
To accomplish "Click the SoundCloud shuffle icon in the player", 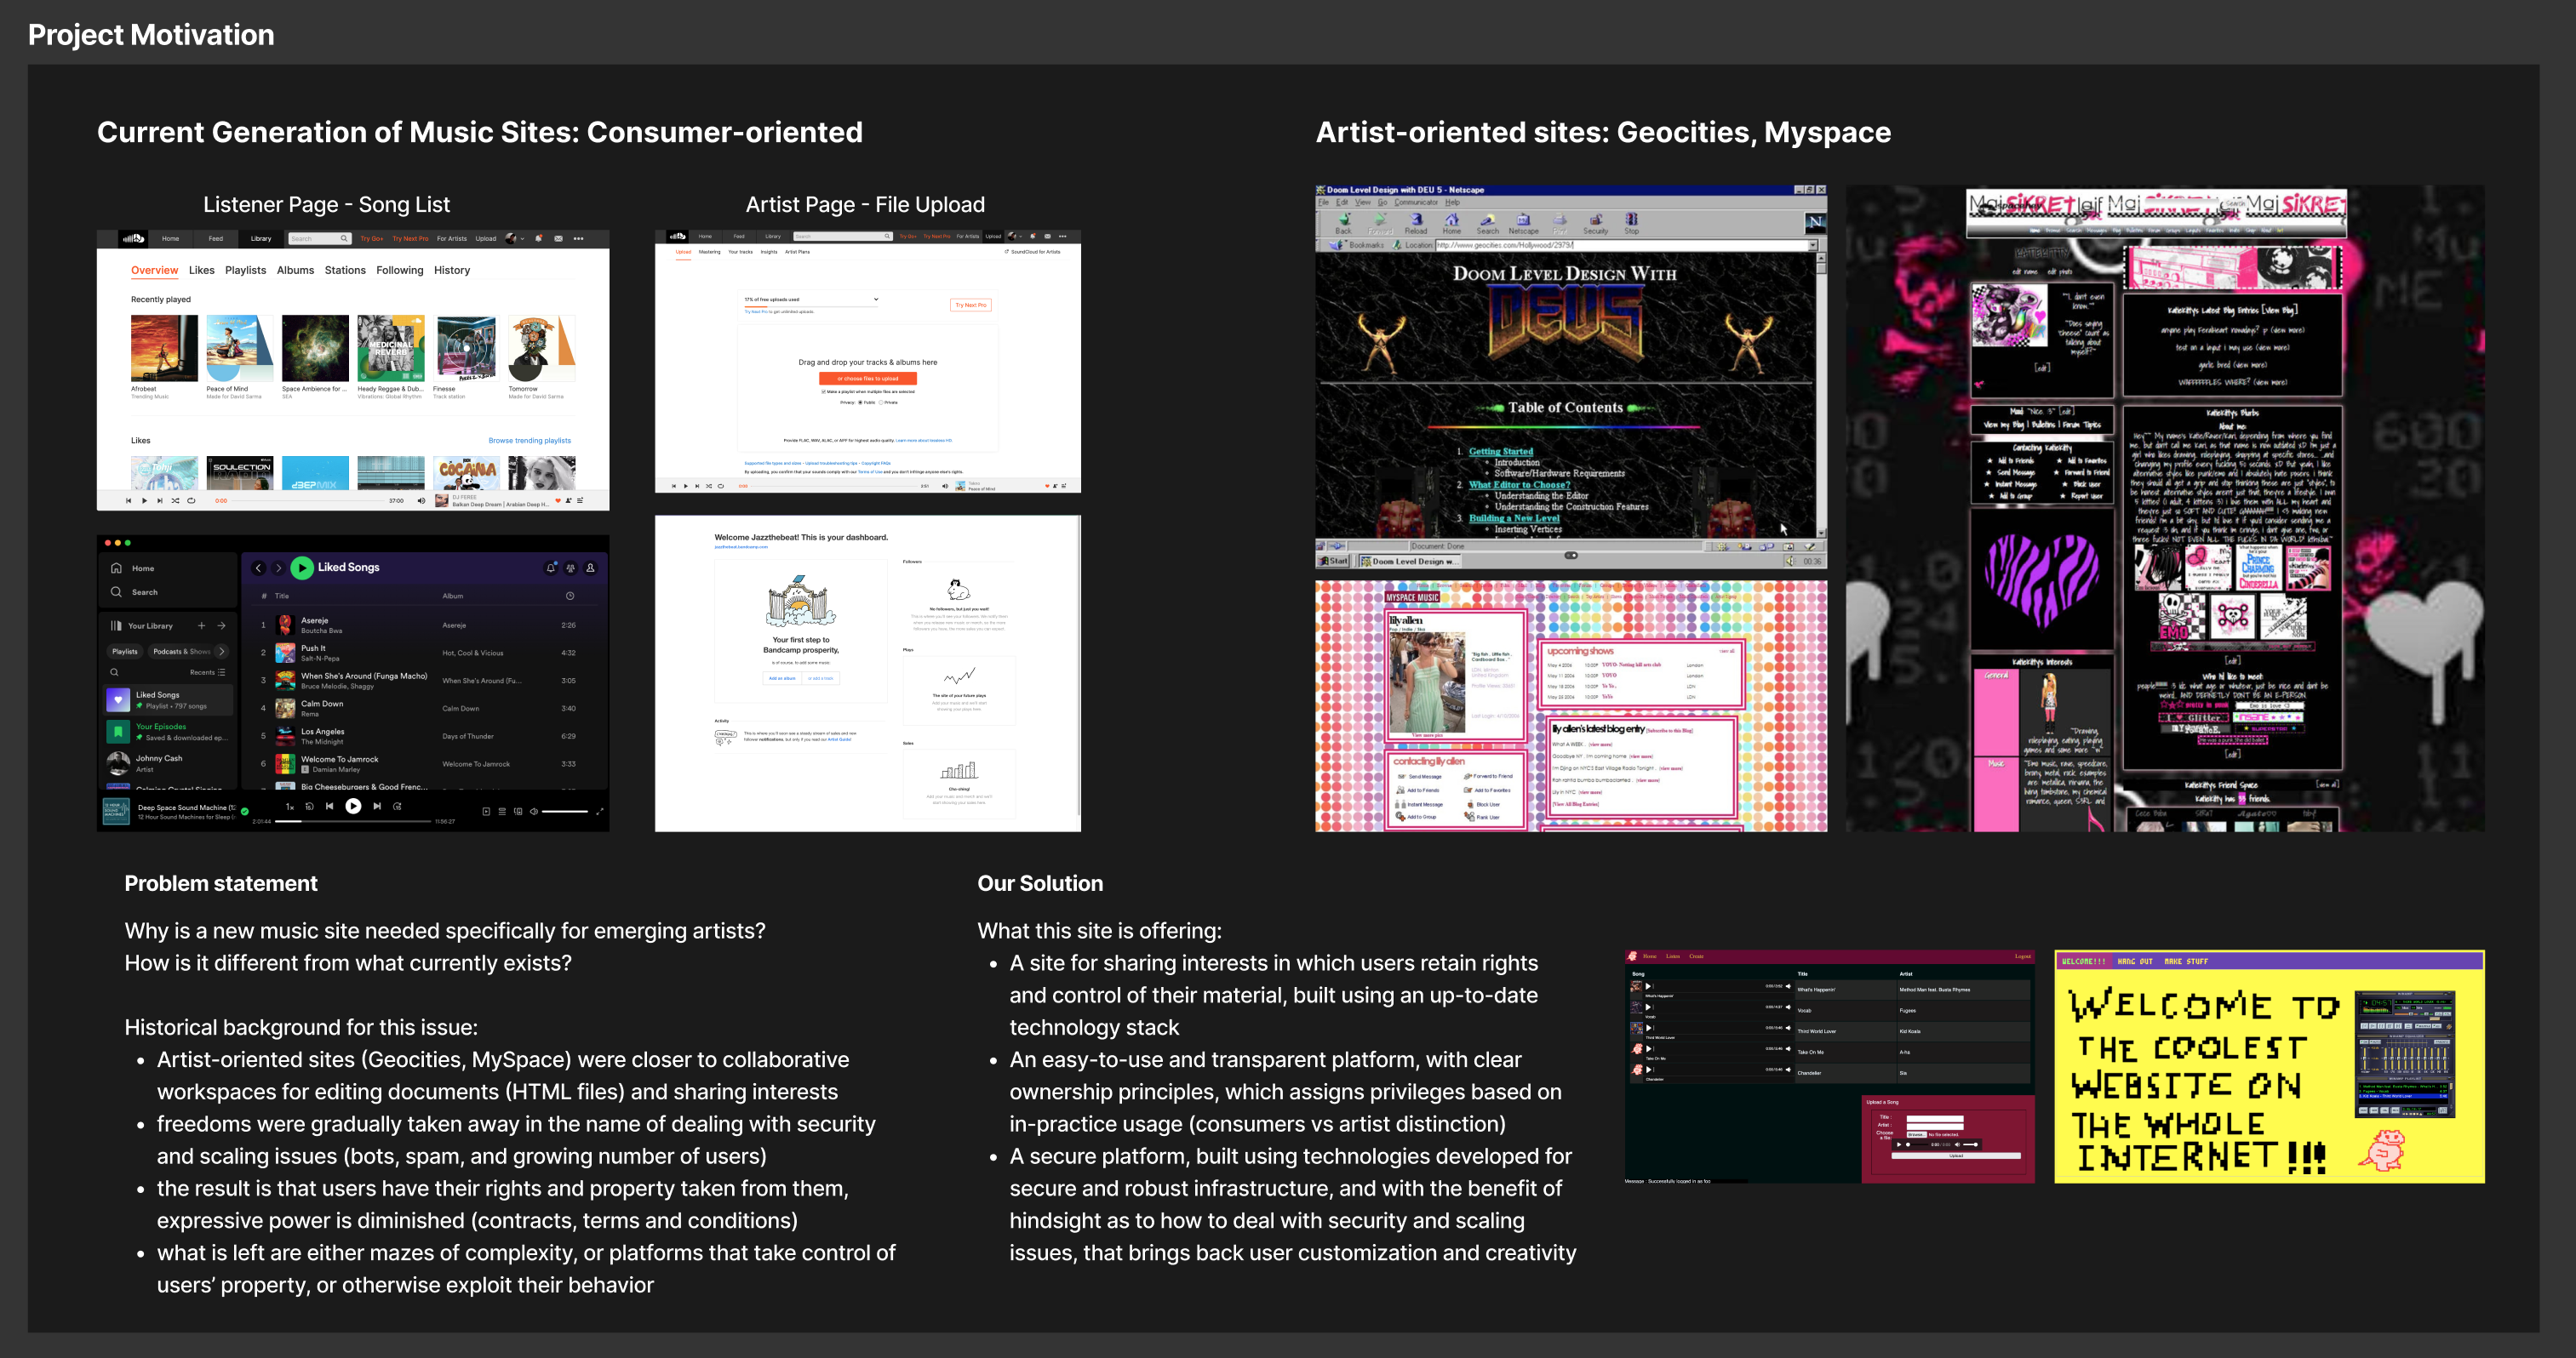I will point(175,500).
